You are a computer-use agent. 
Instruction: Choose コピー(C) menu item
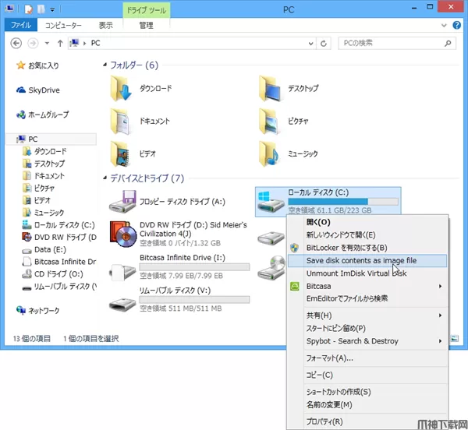(367, 375)
